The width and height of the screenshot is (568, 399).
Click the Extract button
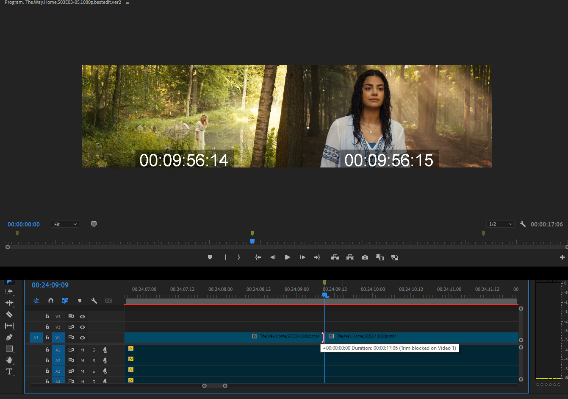(x=350, y=257)
